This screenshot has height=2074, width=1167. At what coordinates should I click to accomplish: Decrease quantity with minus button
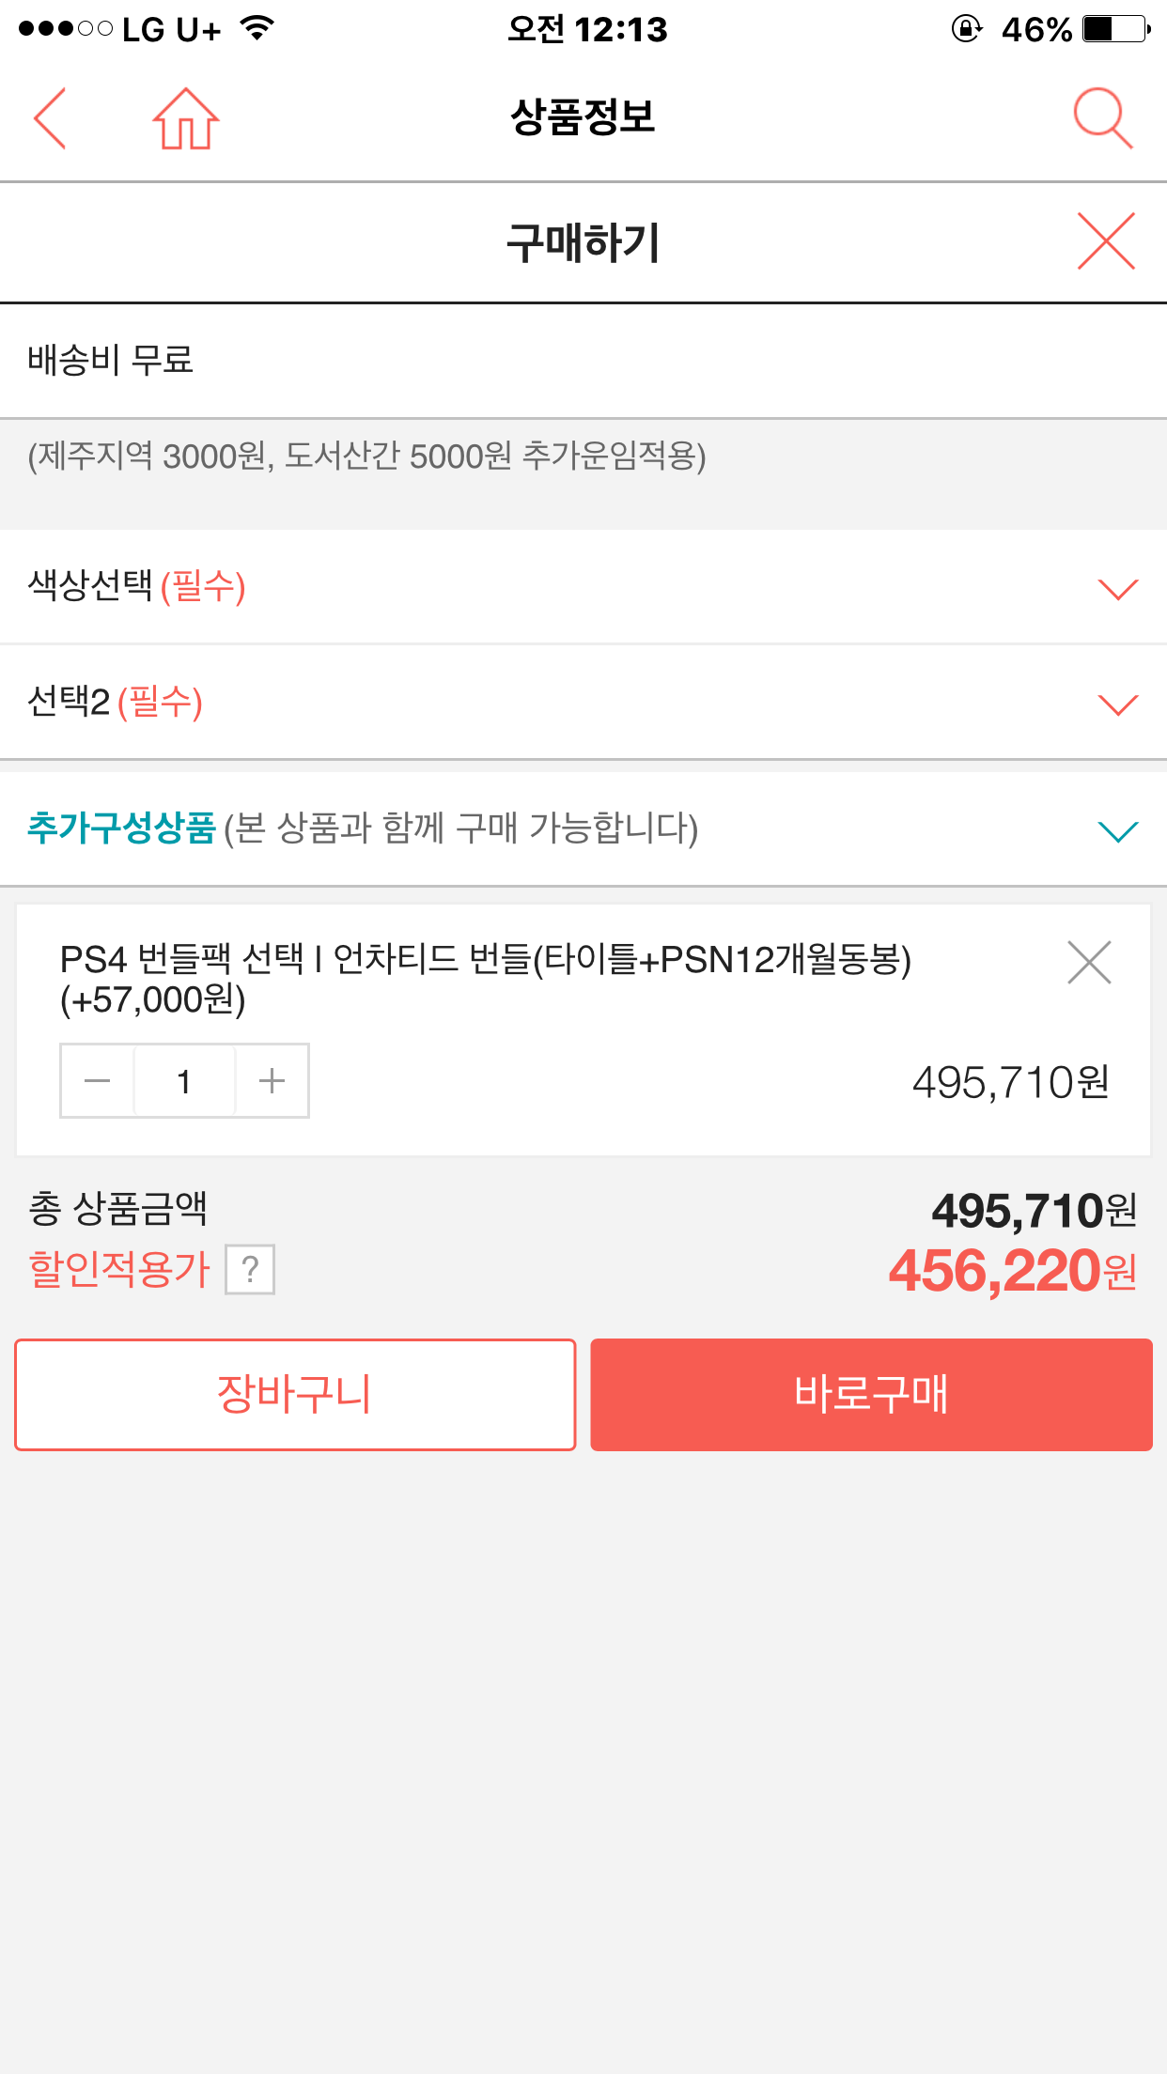[98, 1081]
